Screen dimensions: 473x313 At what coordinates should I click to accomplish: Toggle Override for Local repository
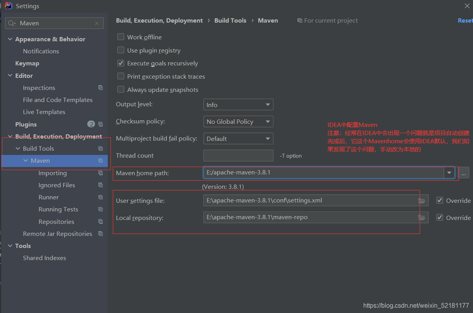point(440,218)
